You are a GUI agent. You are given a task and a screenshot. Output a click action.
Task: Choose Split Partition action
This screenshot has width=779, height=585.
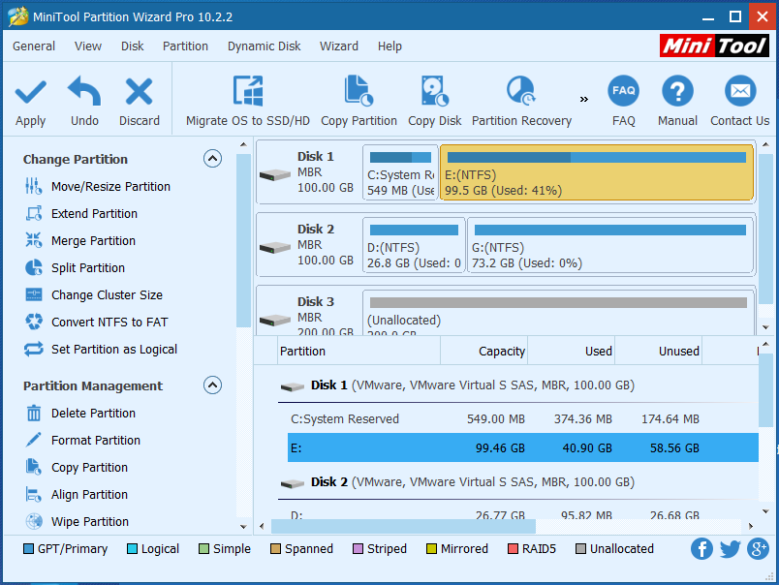75,267
